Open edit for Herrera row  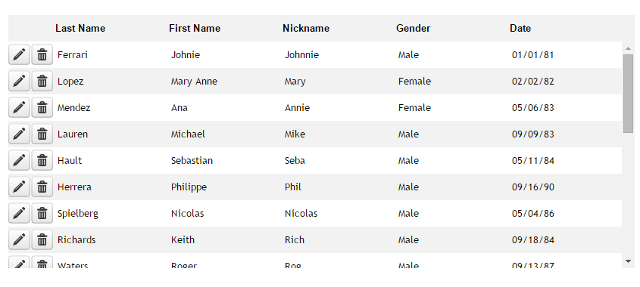click(19, 187)
